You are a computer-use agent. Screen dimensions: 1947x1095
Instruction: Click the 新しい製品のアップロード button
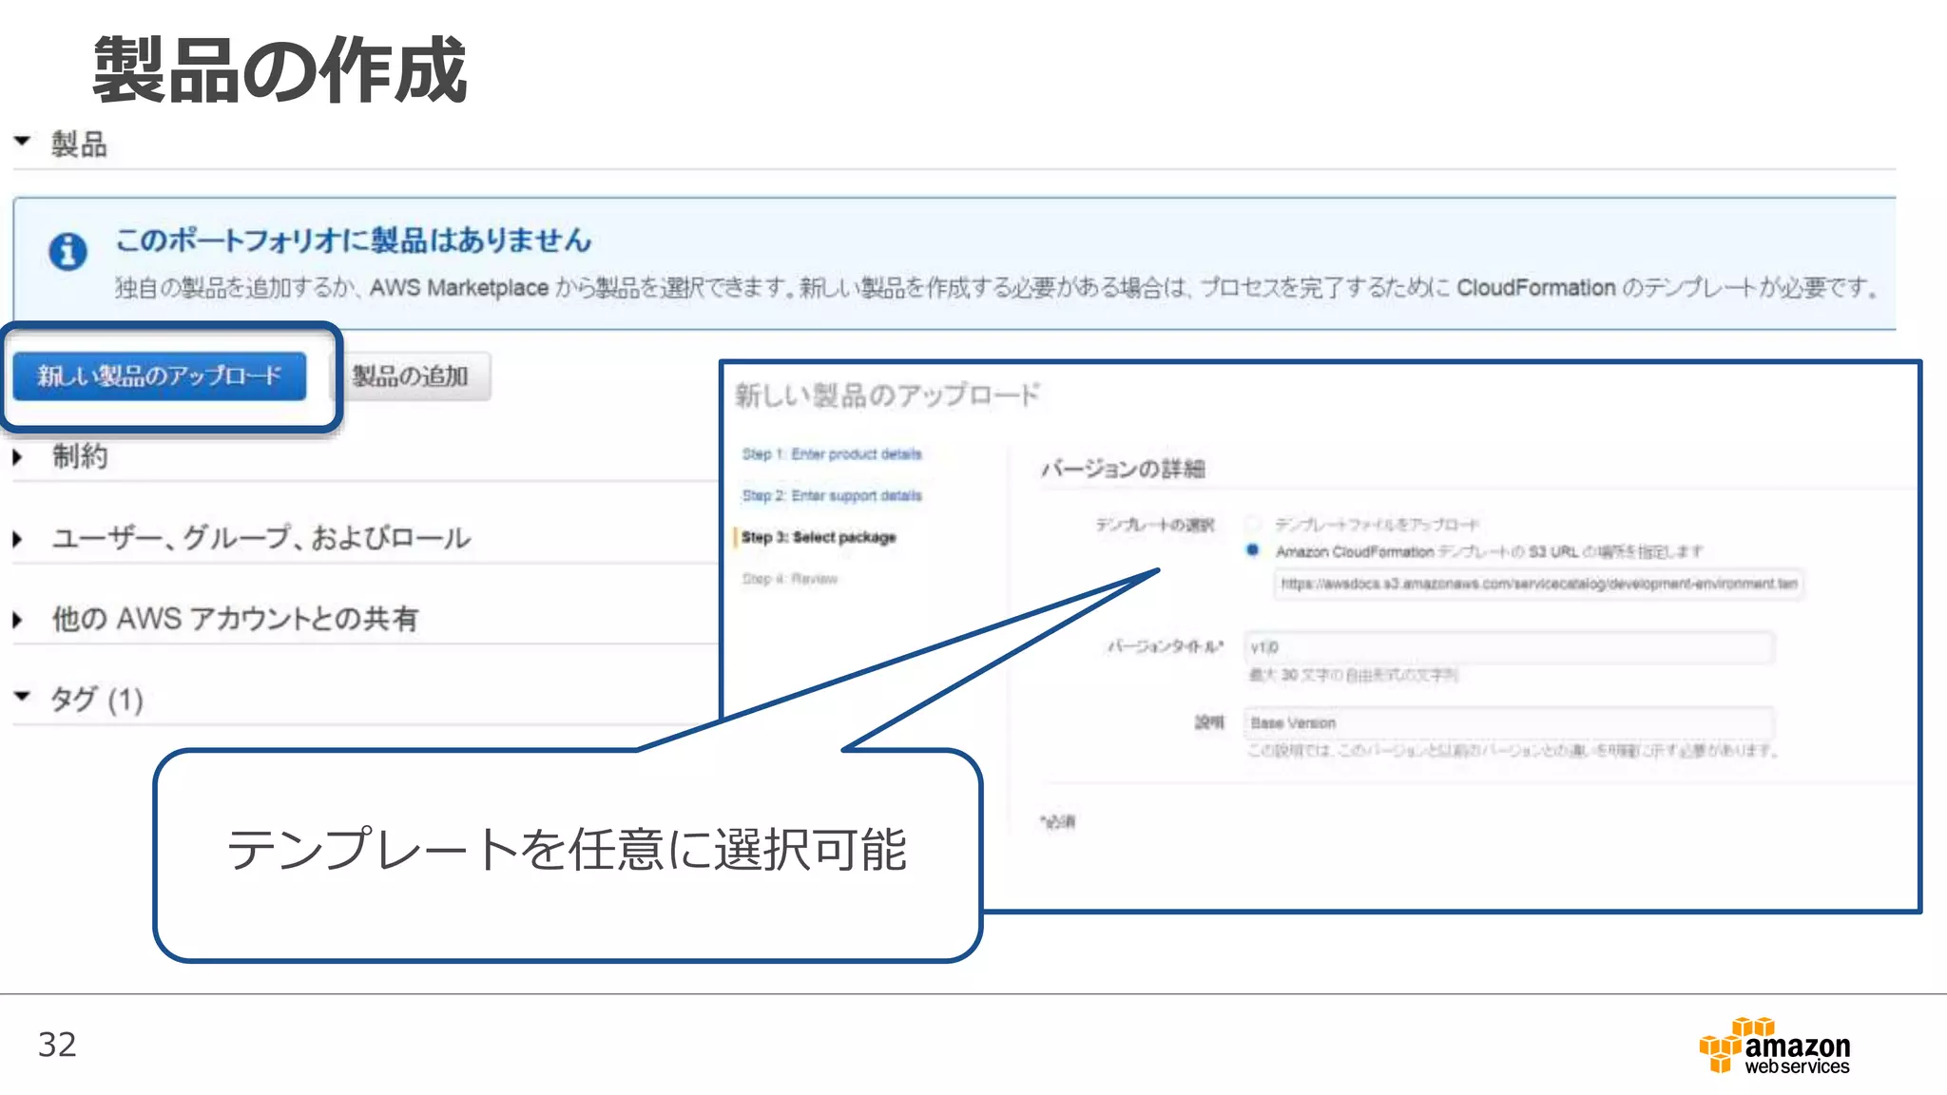tap(160, 376)
